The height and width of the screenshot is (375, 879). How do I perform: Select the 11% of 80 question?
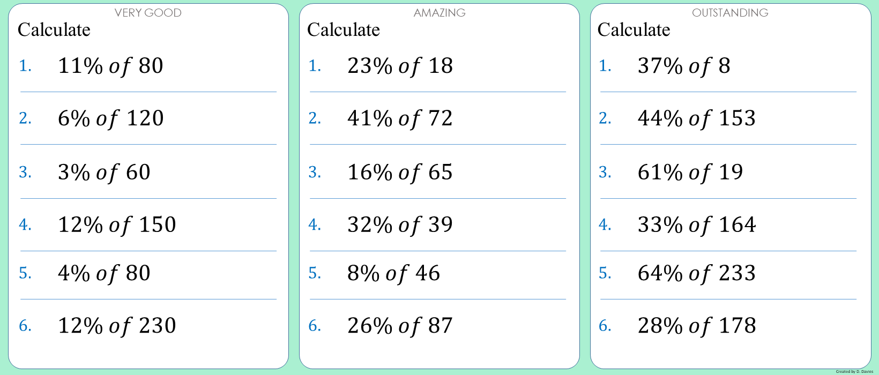pos(110,66)
